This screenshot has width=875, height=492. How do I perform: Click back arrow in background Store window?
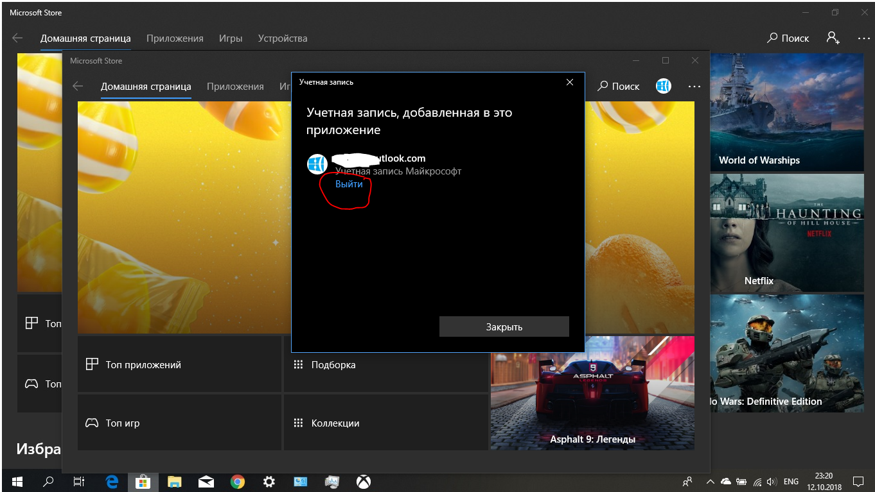click(17, 38)
